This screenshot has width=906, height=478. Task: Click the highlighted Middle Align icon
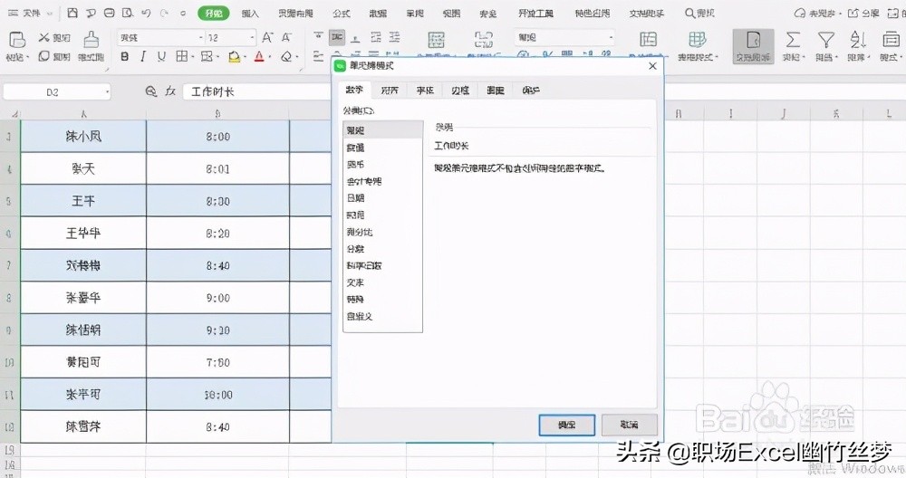point(337,37)
